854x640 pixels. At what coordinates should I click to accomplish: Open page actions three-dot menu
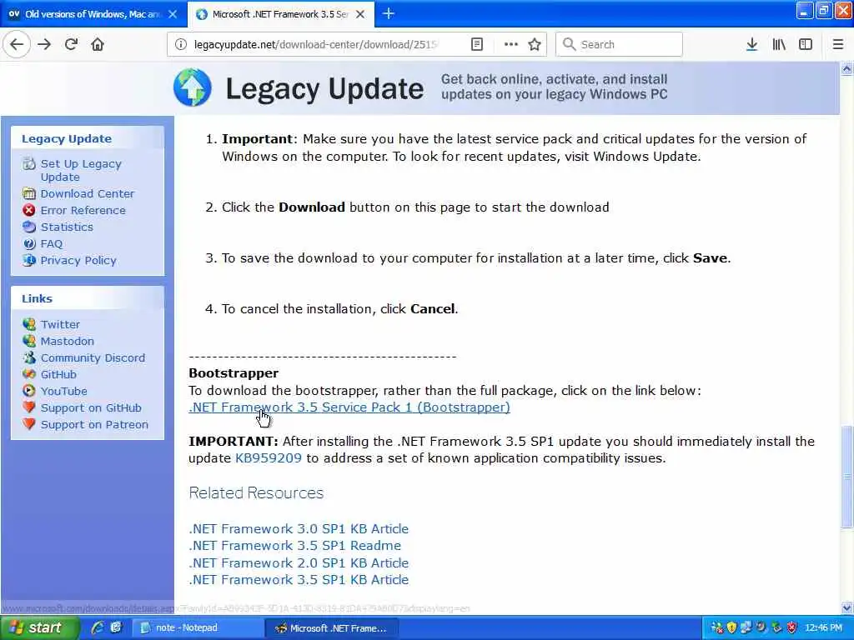[x=511, y=45]
